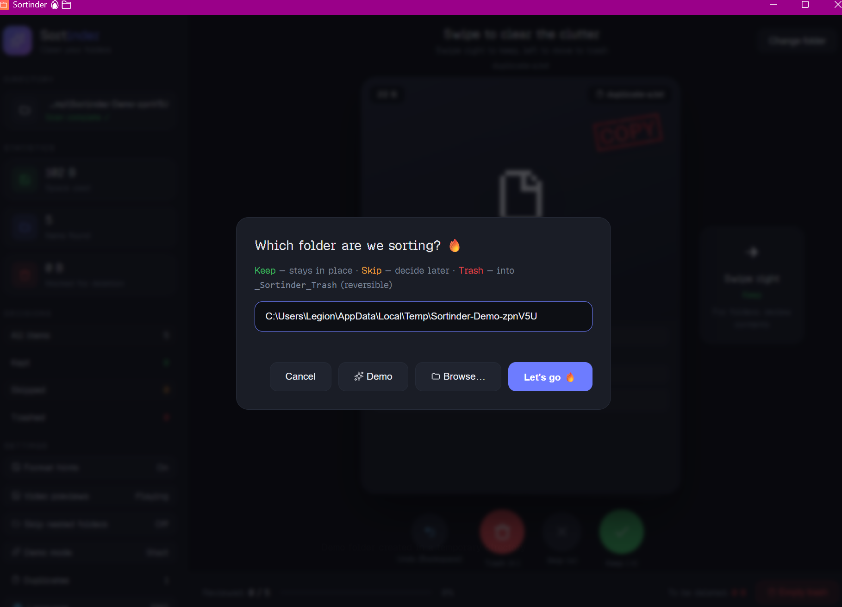The height and width of the screenshot is (607, 842).
Task: Click the orange Sortinder app icon in the title bar
Action: 4,5
